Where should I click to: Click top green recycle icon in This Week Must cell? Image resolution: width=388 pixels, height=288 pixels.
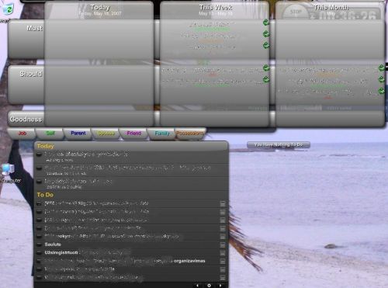pyautogui.click(x=266, y=23)
